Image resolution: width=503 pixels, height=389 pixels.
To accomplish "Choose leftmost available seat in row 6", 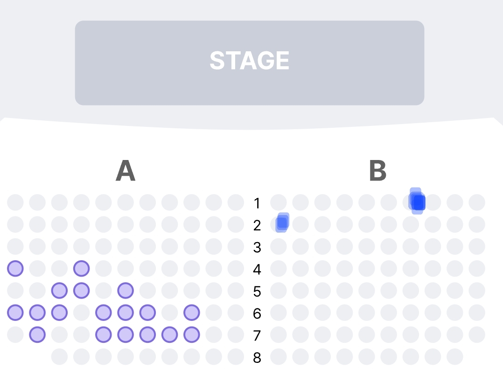I will tap(15, 313).
